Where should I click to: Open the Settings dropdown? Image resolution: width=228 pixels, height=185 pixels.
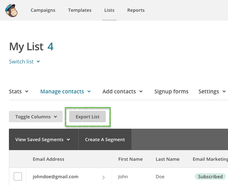coord(212,92)
